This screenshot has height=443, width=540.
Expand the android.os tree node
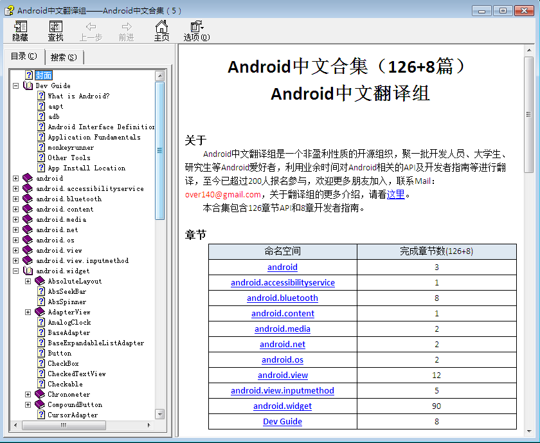(x=16, y=240)
